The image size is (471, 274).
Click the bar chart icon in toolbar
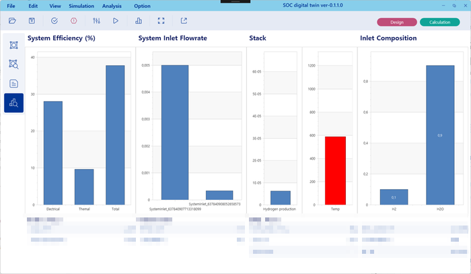click(139, 21)
